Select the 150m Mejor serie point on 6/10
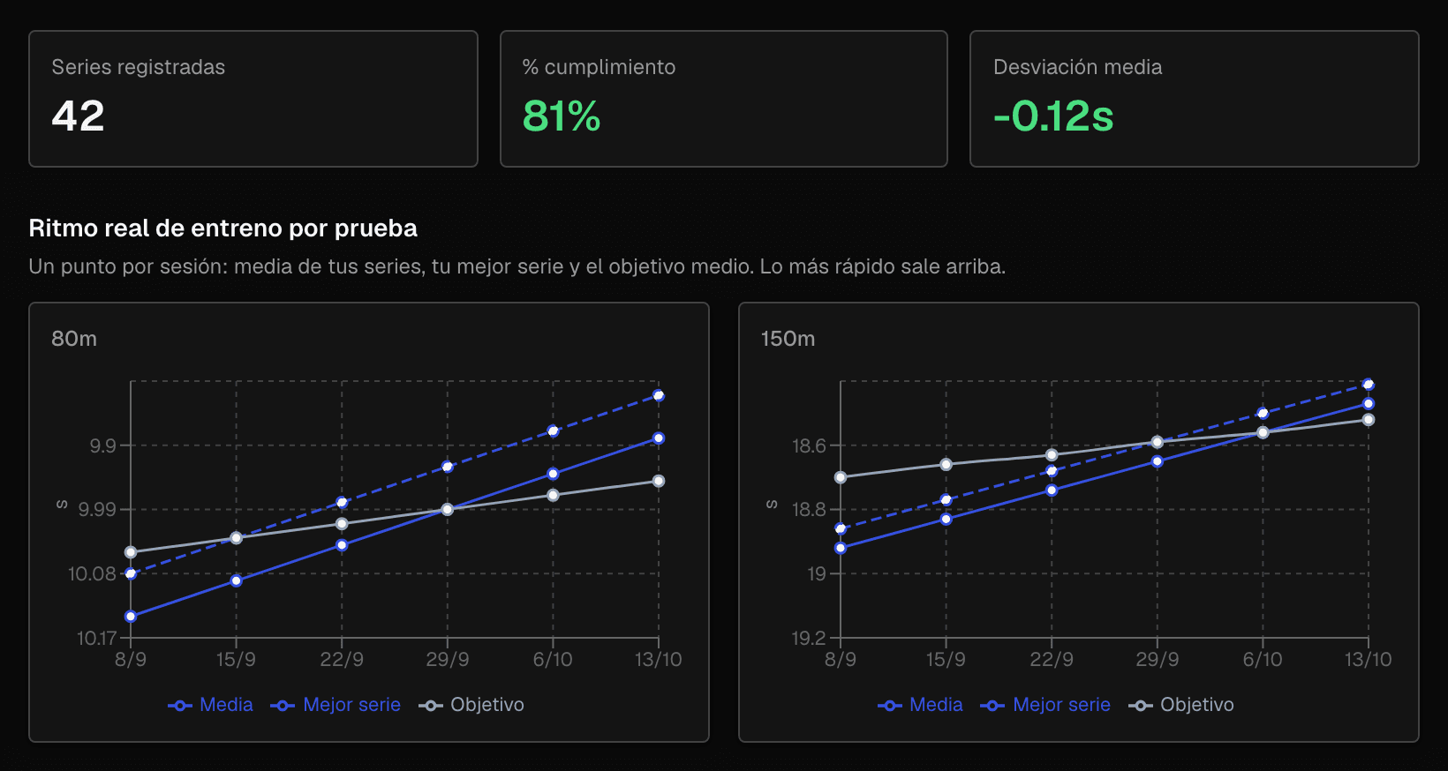Viewport: 1448px width, 771px height. 1263,414
